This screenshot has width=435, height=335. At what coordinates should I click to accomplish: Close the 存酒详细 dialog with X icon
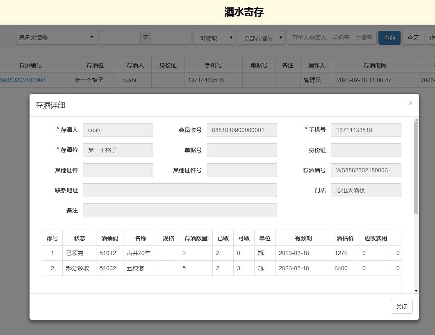coord(410,103)
